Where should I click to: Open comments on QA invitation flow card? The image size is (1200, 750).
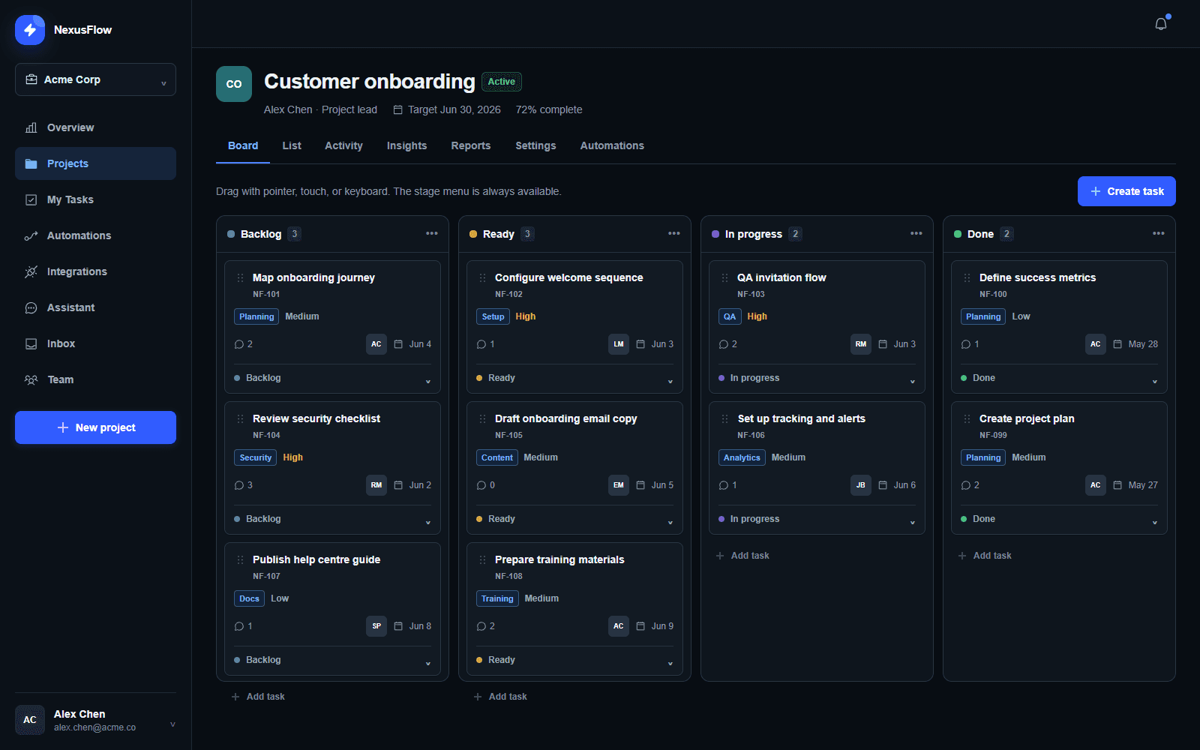(727, 344)
